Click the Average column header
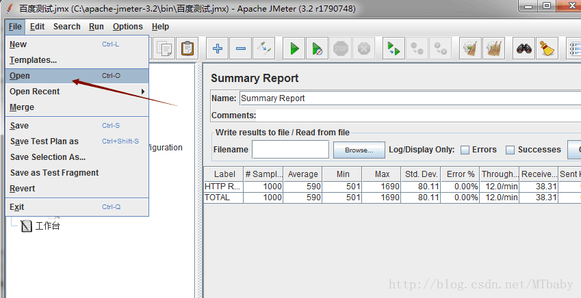This screenshot has width=581, height=298. tap(302, 174)
